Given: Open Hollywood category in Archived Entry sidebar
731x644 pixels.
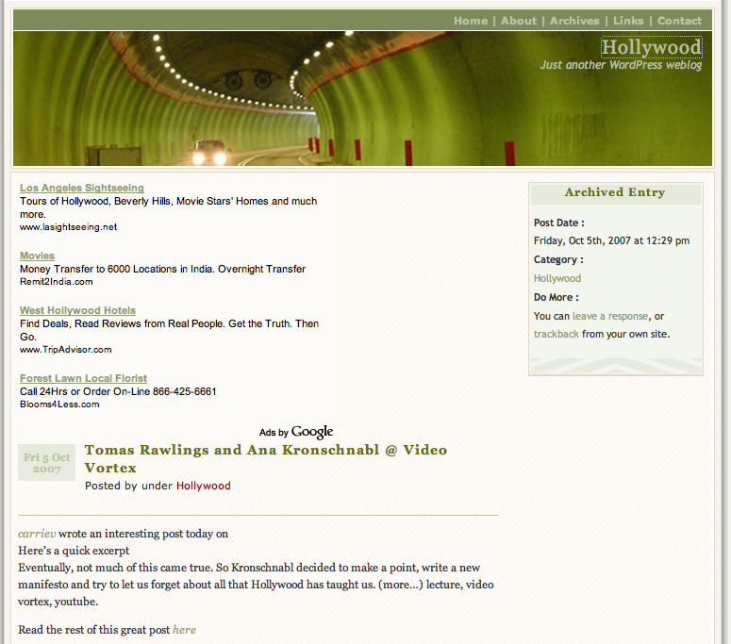Looking at the screenshot, I should (x=557, y=279).
